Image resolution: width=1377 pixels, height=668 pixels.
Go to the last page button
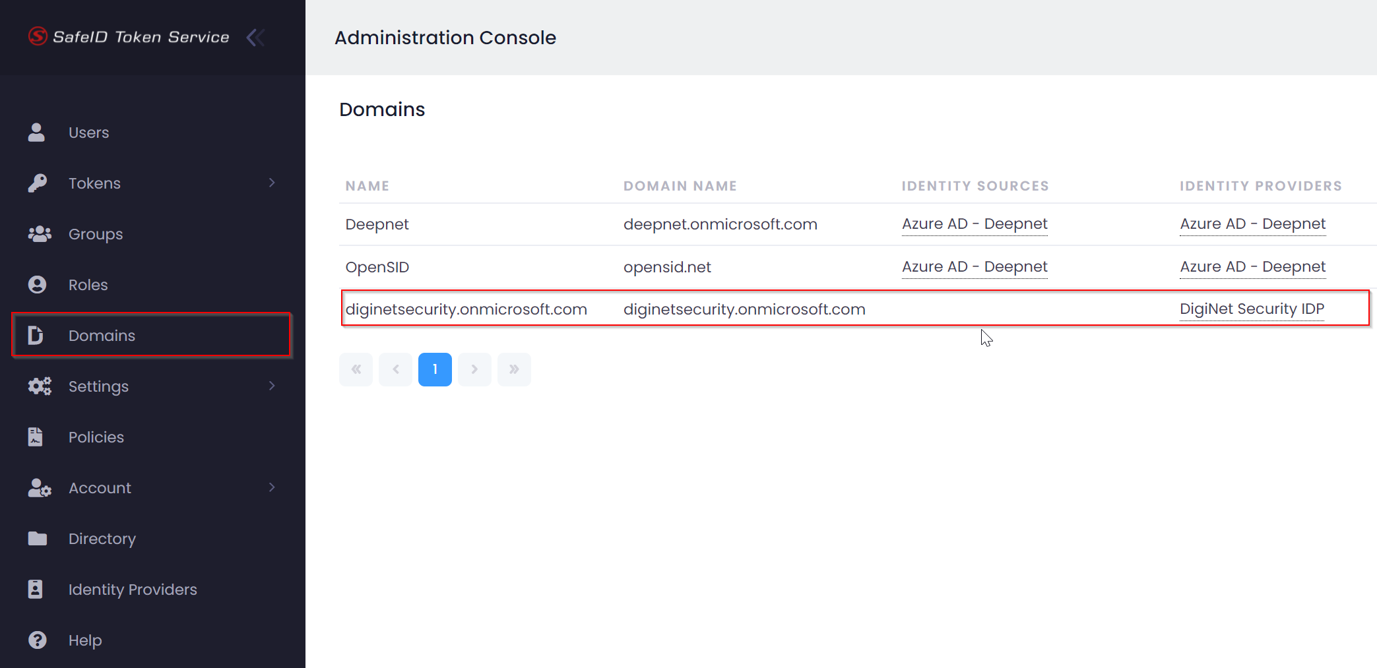[514, 369]
